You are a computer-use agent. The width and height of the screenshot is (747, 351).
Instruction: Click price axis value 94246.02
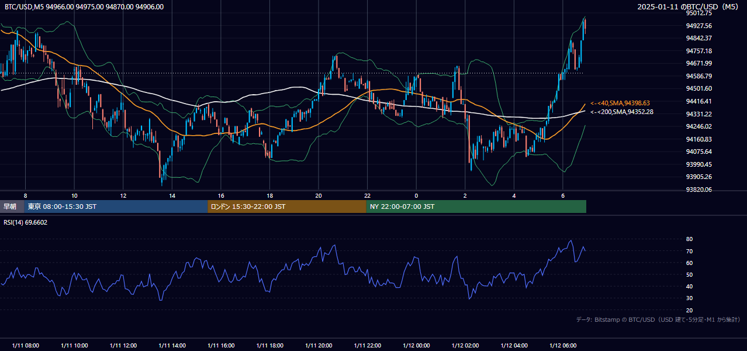pyautogui.click(x=699, y=126)
